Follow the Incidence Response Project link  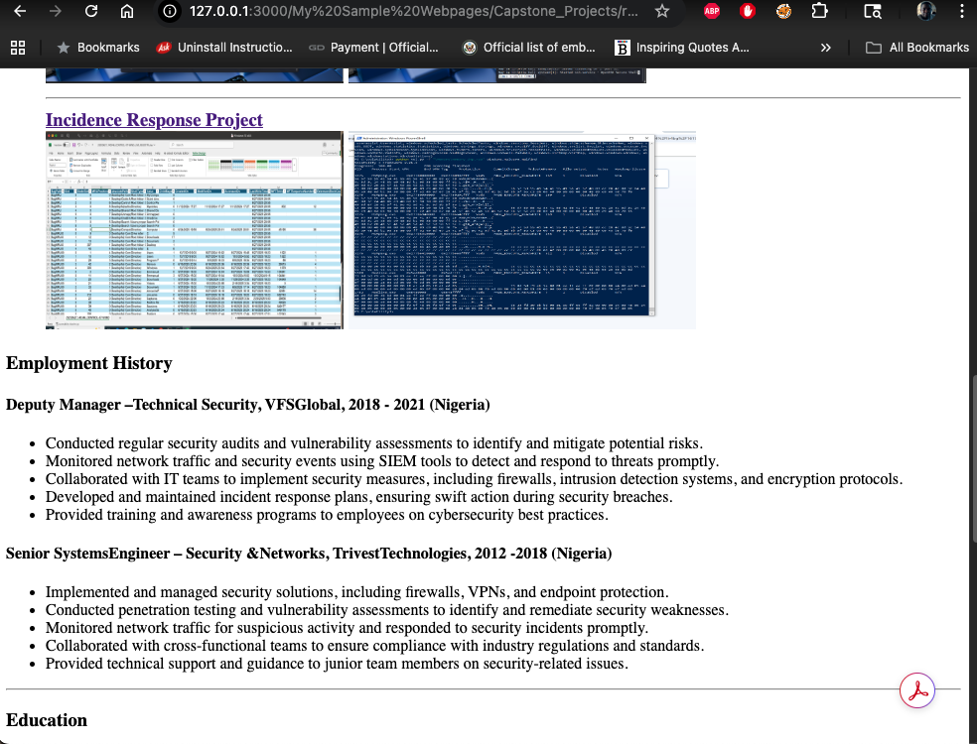pyautogui.click(x=154, y=120)
